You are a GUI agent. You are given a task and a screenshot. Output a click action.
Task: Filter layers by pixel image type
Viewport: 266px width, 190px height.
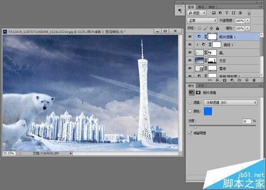(x=214, y=13)
